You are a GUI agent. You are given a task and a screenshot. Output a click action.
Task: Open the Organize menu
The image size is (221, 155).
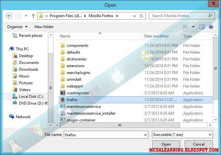[17, 27]
